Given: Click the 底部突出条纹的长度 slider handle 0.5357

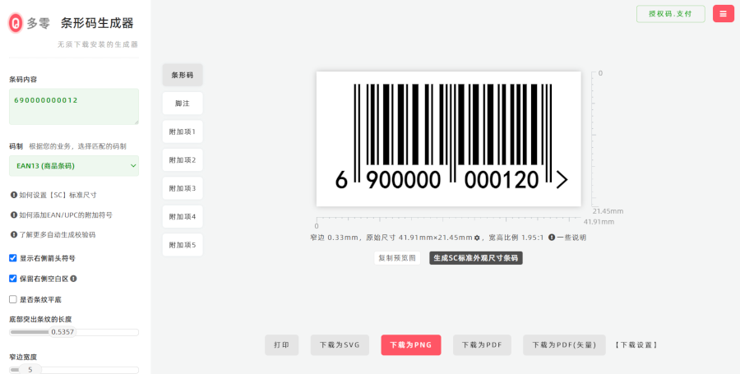Looking at the screenshot, I should coord(62,332).
